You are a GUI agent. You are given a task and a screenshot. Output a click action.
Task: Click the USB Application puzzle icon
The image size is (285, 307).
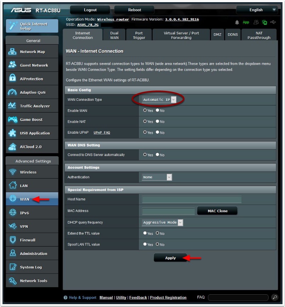pyautogui.click(x=13, y=133)
